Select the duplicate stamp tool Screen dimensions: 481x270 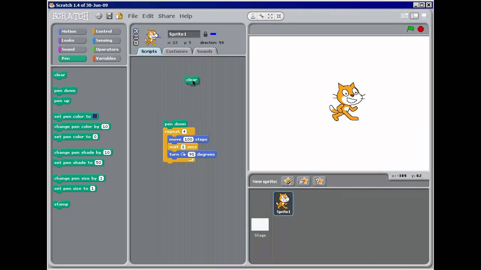(253, 16)
